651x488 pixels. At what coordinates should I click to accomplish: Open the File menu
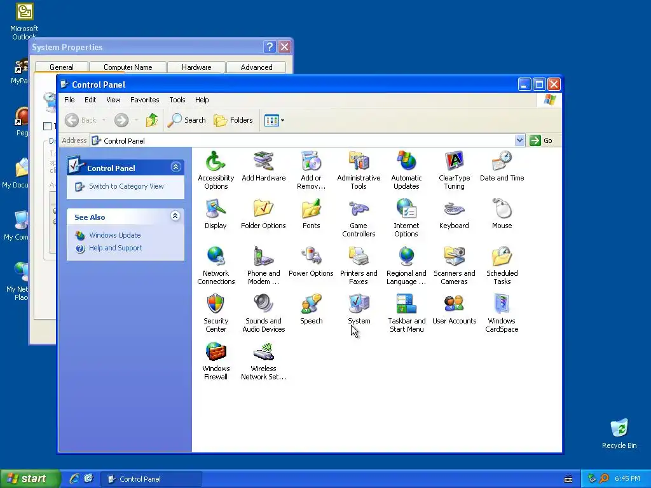(69, 100)
